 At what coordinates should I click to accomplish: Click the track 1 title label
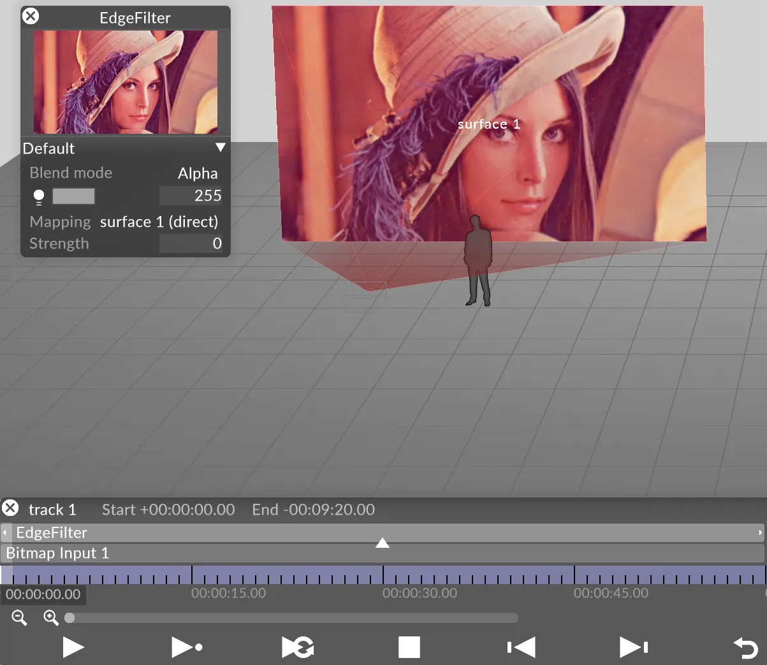click(52, 510)
